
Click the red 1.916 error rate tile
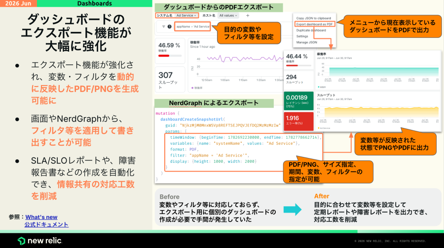[298, 122]
